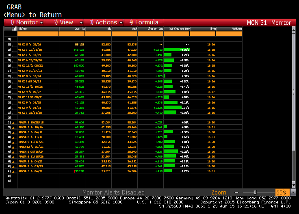The height and width of the screenshot is (214, 299).
Task: Select the VENZ 7 12/01/18 ticker
Action: coord(30,50)
